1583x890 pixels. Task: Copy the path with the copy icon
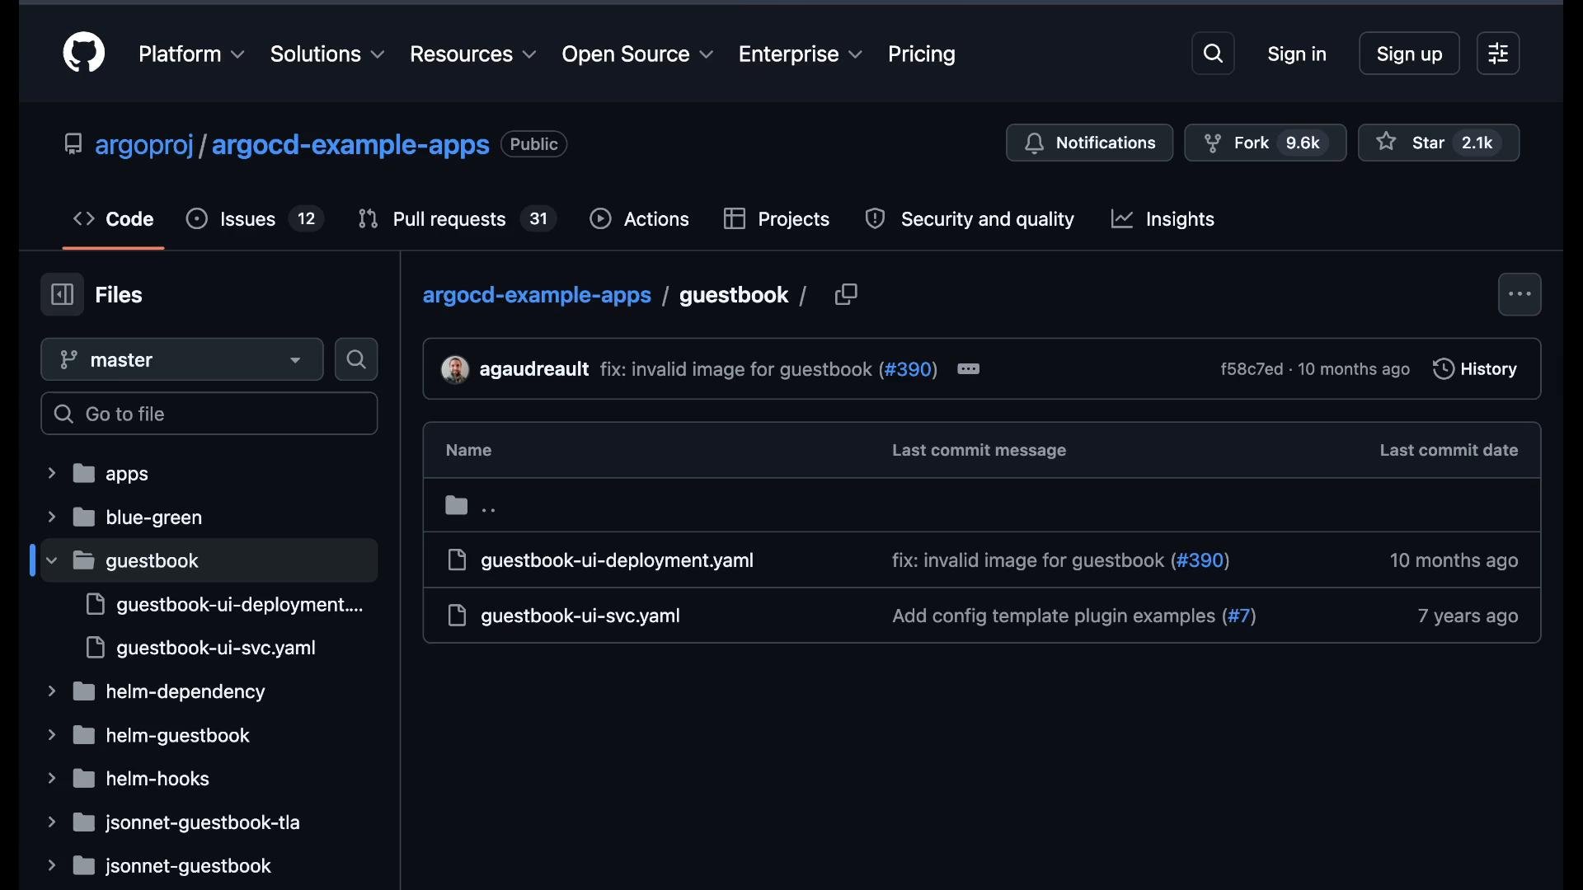pyautogui.click(x=846, y=294)
